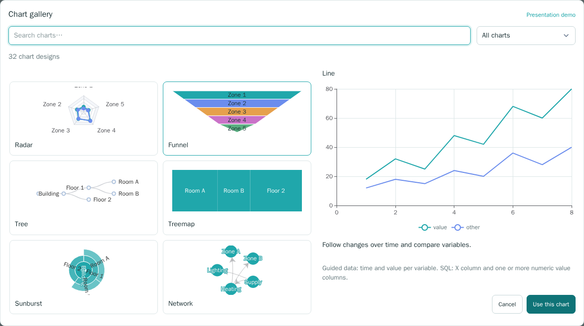Click the Floor 2 node in tree preview
This screenshot has width=584, height=326.
pyautogui.click(x=89, y=200)
